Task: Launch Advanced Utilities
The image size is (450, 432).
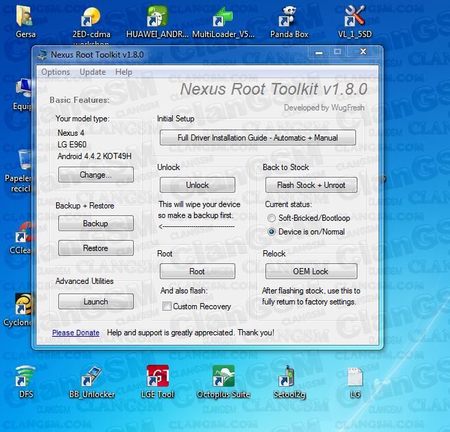Action: coord(96,302)
